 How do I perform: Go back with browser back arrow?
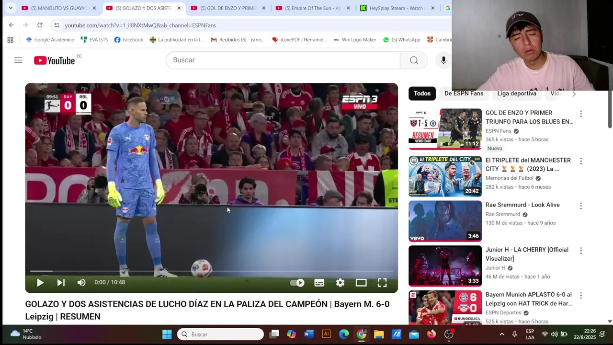coord(11,25)
